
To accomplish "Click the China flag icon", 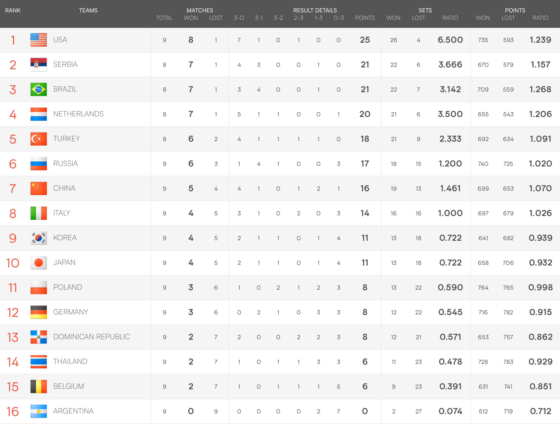I will click(39, 188).
